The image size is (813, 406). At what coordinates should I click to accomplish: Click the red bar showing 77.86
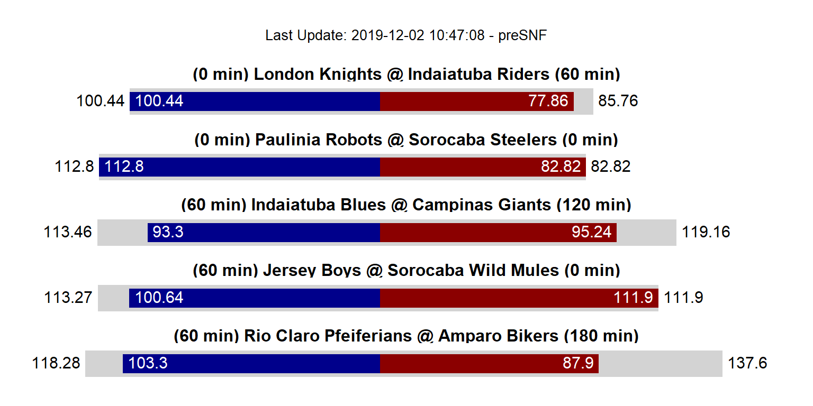(x=477, y=101)
